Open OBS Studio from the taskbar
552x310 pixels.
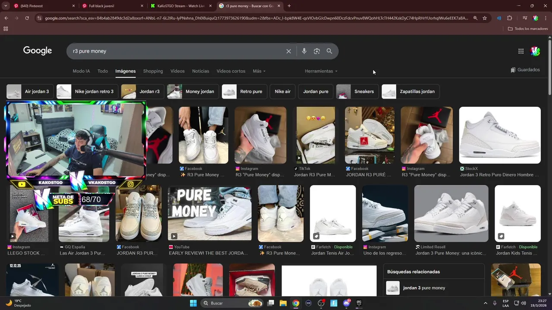(x=321, y=303)
